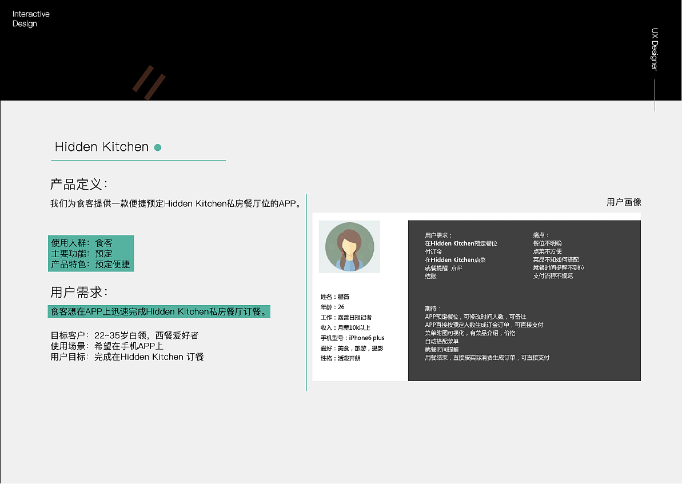
Task: Click the 'Interactive Design' header text
Action: pyautogui.click(x=31, y=19)
